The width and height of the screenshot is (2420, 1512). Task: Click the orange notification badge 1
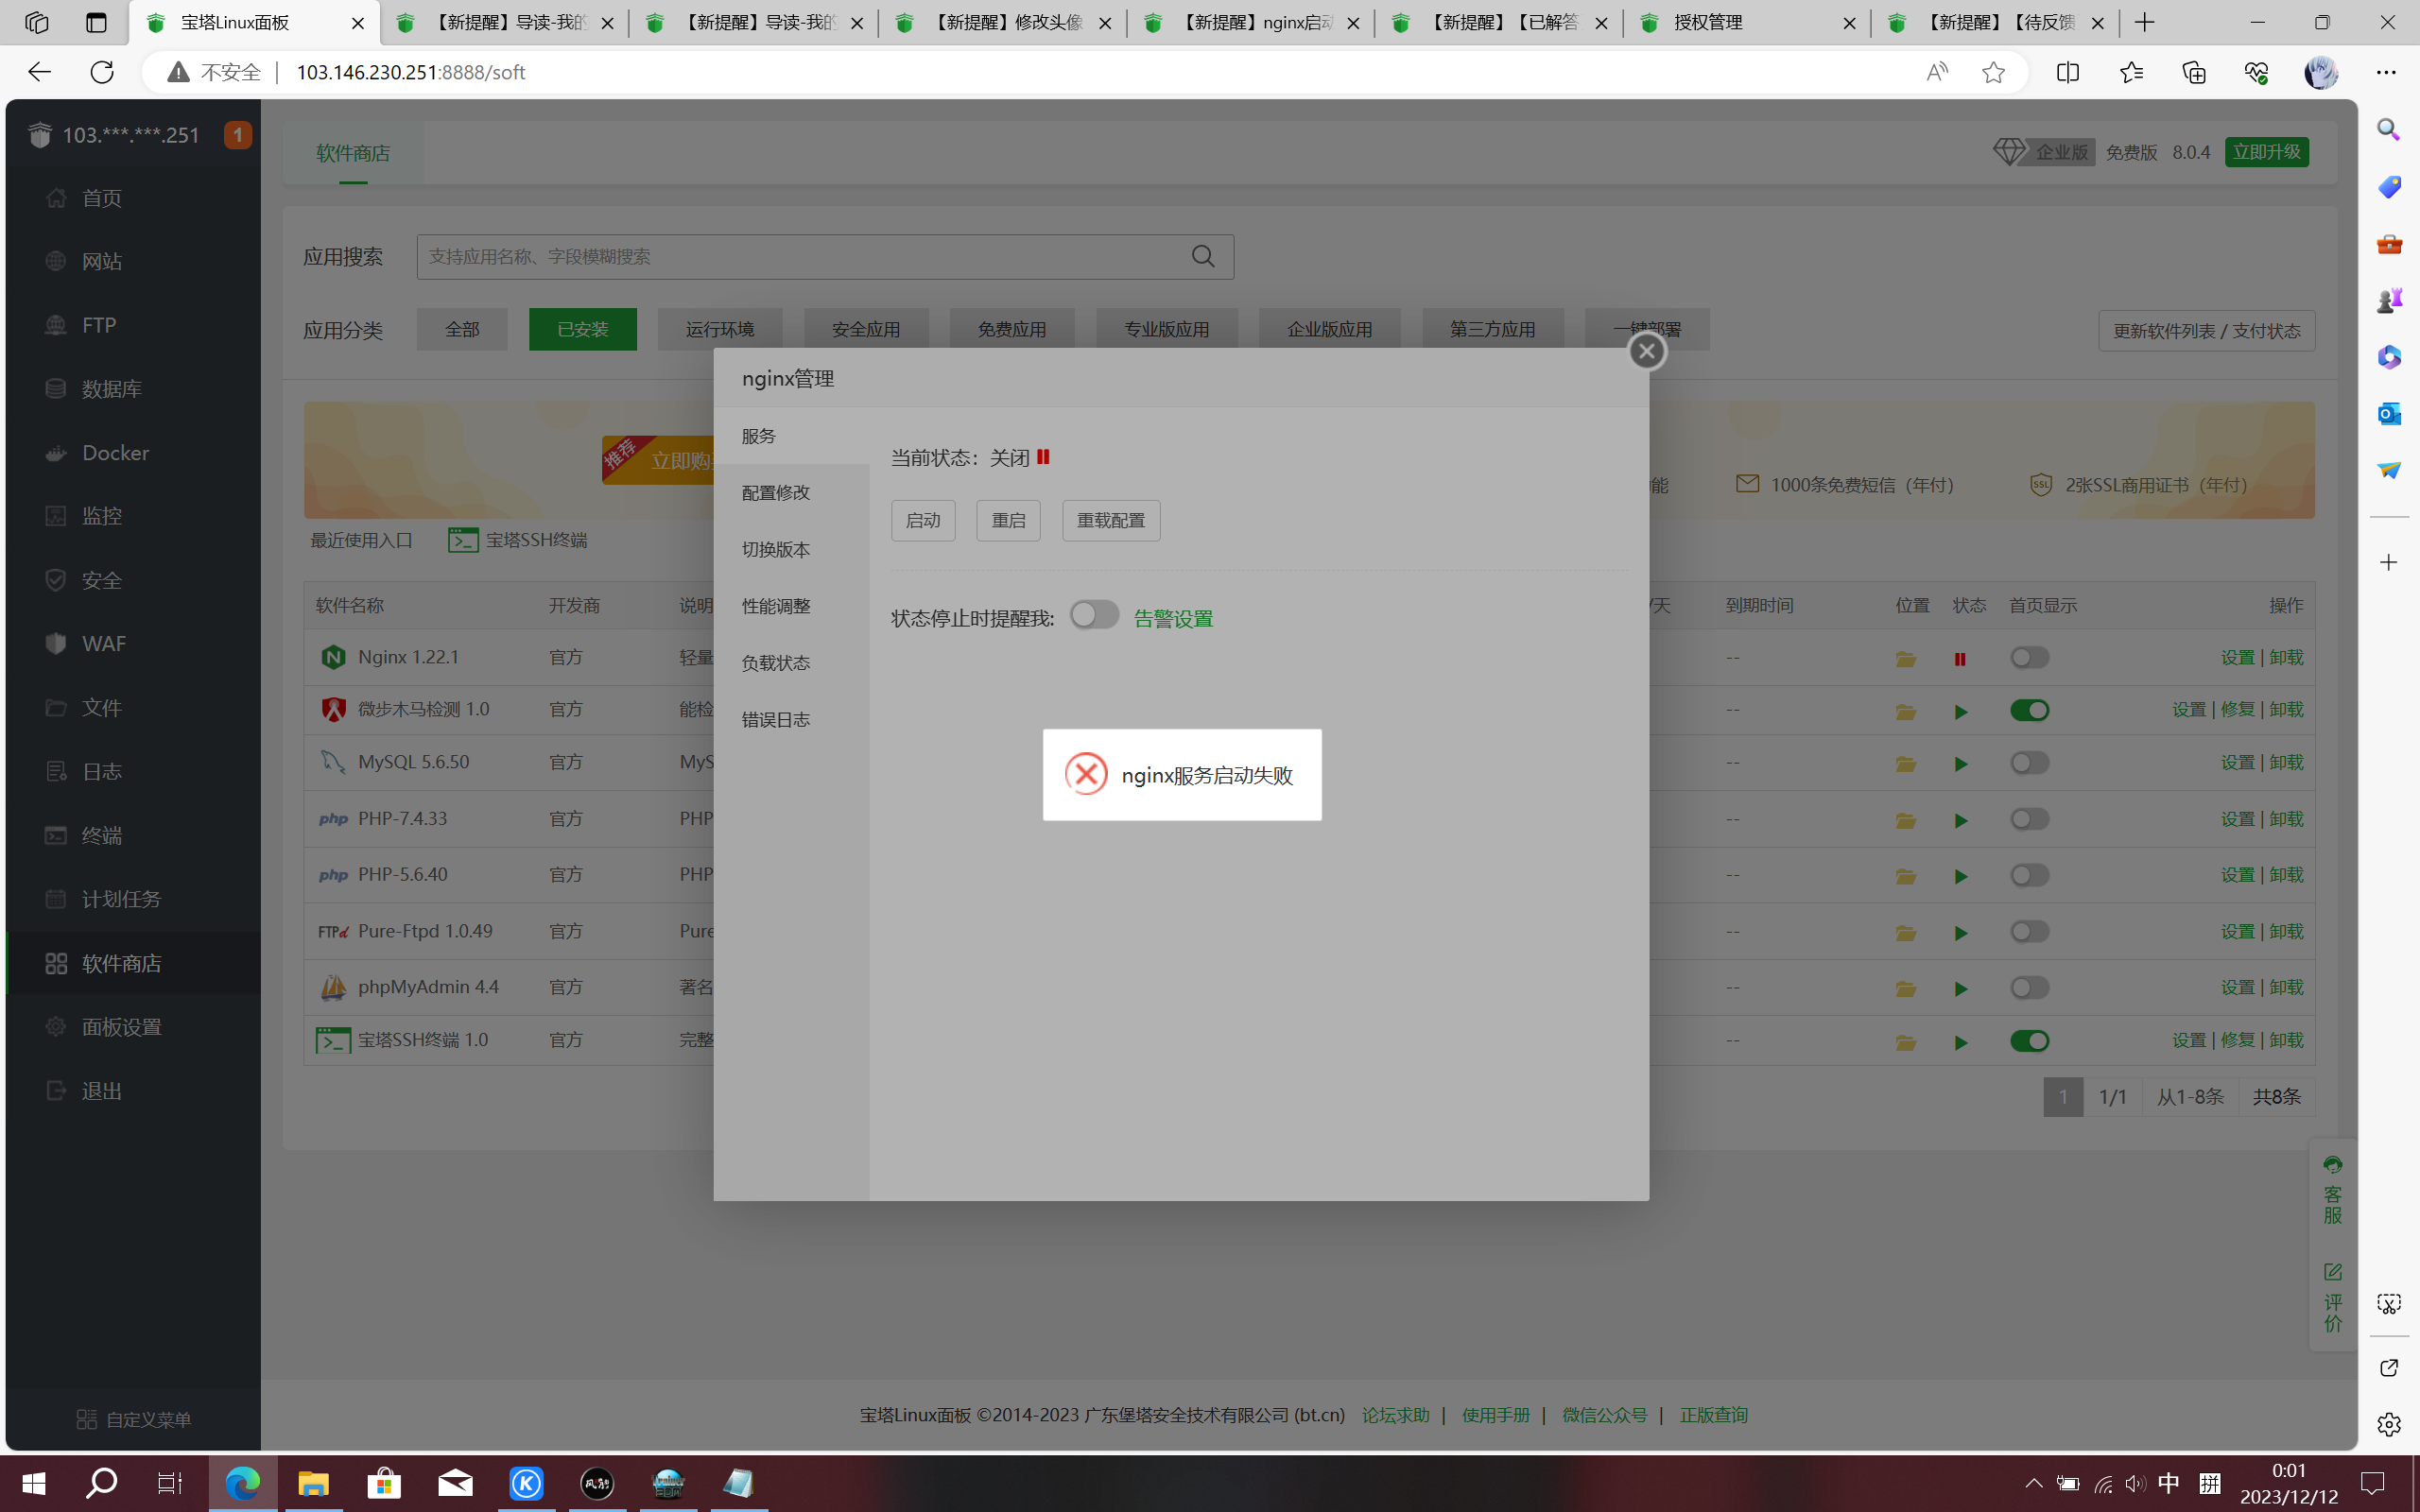point(237,135)
